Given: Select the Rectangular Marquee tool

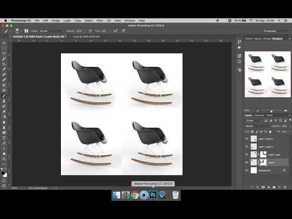Looking at the screenshot, I should 4,48.
